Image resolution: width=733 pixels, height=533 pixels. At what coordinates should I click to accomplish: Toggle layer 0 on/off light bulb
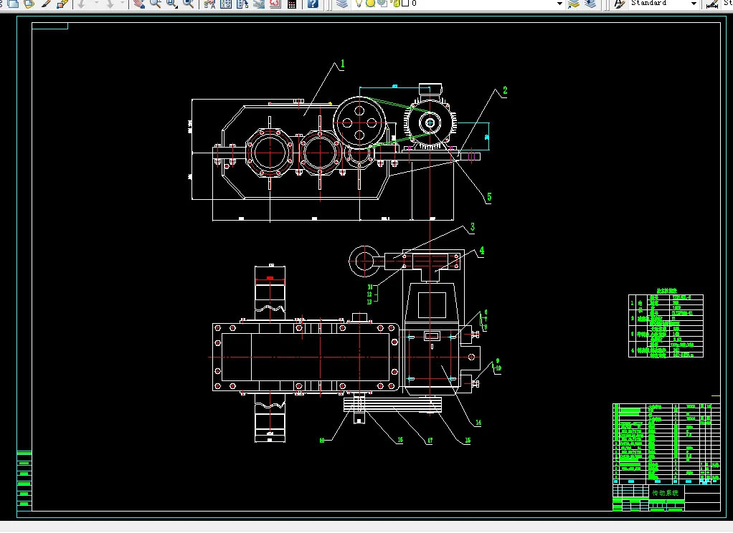359,4
